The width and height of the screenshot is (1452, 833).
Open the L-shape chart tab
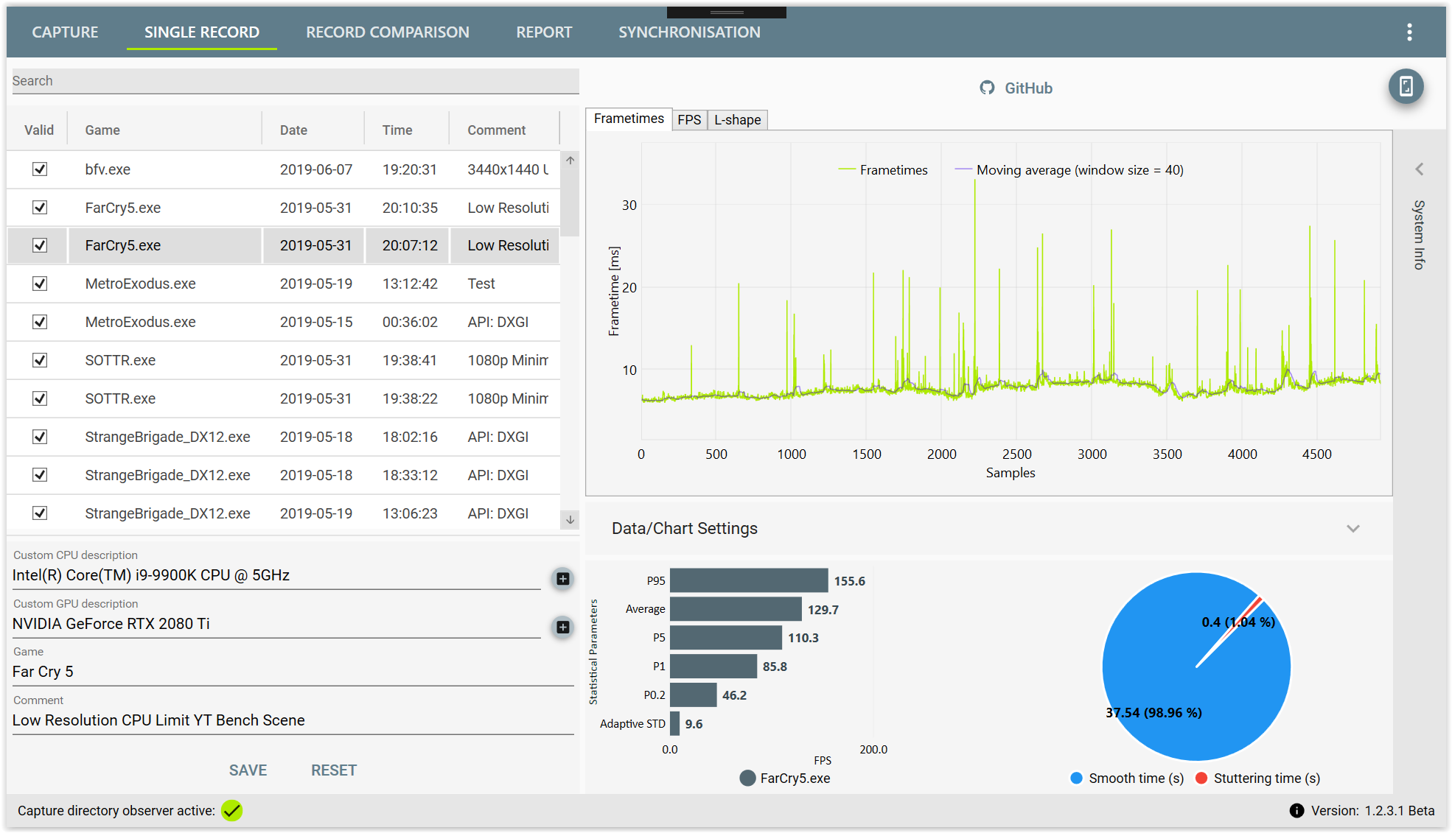coord(737,120)
